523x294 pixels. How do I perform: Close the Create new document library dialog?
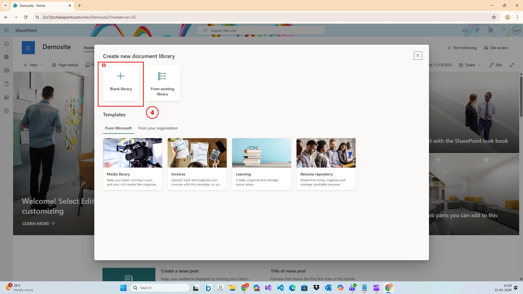(418, 56)
